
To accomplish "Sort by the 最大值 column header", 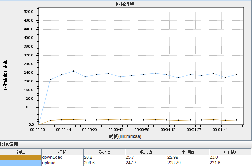I will tap(146, 152).
